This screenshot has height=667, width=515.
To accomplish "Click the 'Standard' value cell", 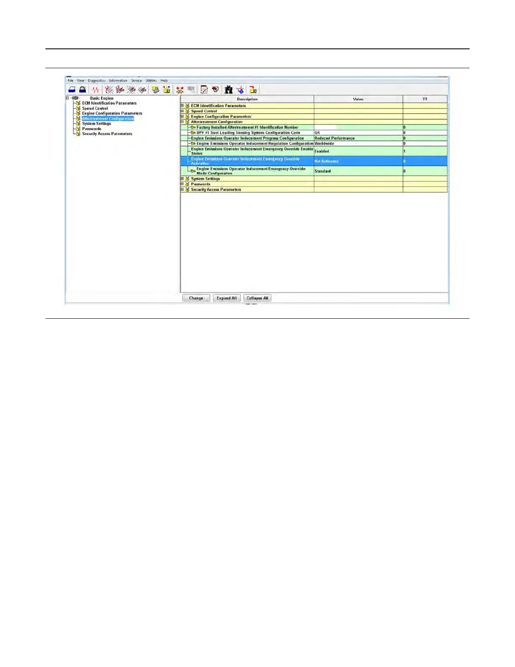I will click(358, 171).
